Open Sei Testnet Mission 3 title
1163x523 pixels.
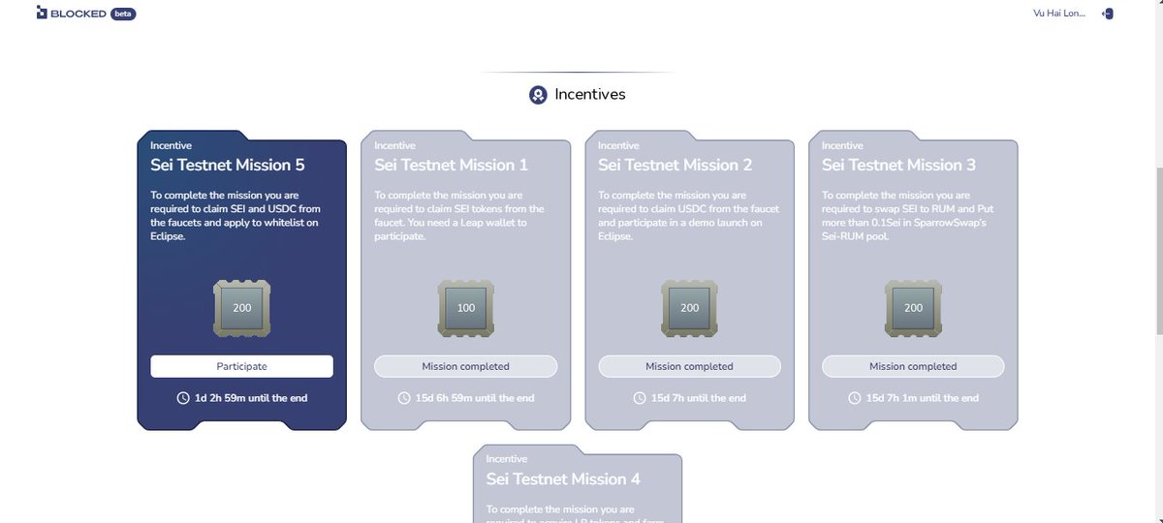pyautogui.click(x=899, y=165)
